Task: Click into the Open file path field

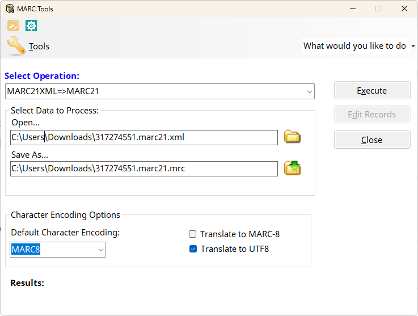Action: tap(144, 137)
